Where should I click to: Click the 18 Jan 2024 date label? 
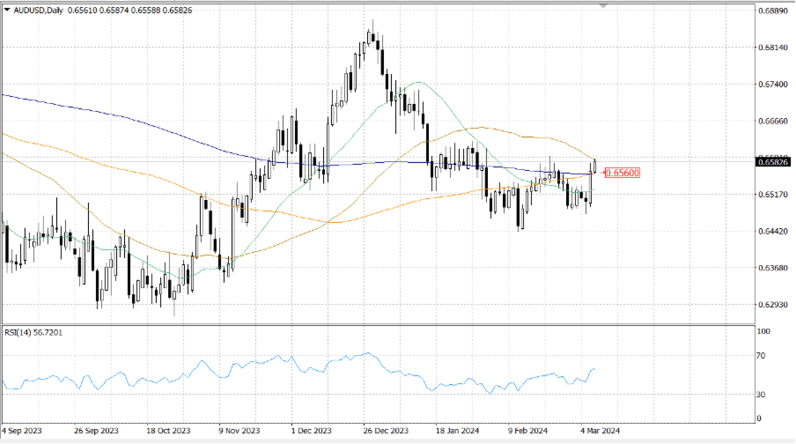point(457,431)
